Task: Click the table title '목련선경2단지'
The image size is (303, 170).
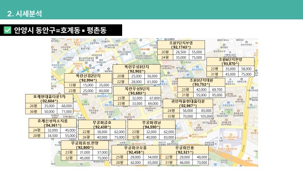Action: tap(88, 76)
